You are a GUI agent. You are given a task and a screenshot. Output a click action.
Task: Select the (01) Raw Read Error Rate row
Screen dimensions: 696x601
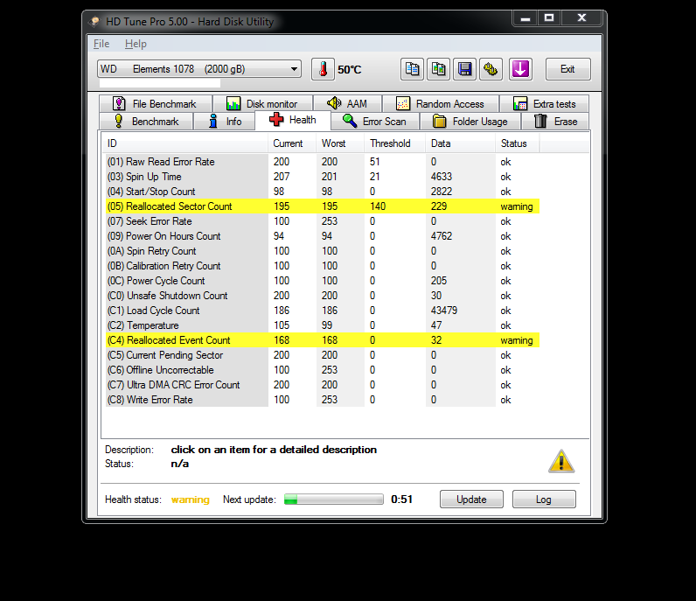(323, 162)
